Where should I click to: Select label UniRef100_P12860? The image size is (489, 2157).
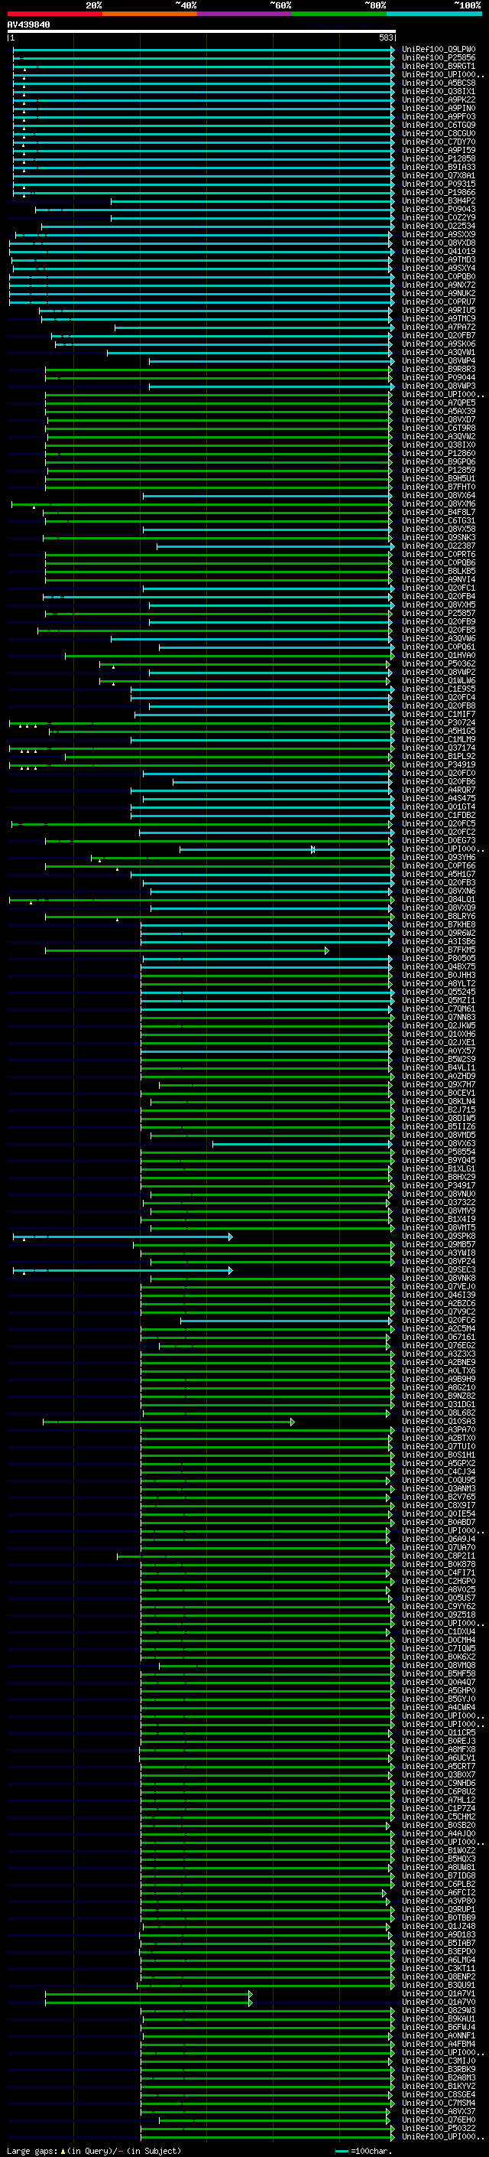coord(438,454)
